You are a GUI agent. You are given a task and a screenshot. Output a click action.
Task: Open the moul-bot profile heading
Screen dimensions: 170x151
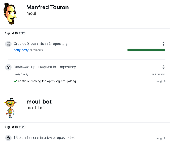pos(39,102)
